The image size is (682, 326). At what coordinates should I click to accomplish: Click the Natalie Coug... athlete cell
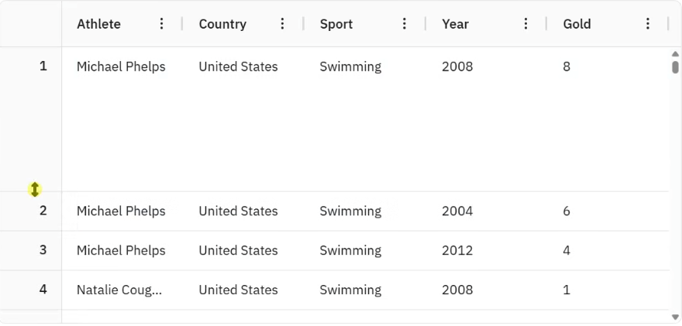coord(119,290)
